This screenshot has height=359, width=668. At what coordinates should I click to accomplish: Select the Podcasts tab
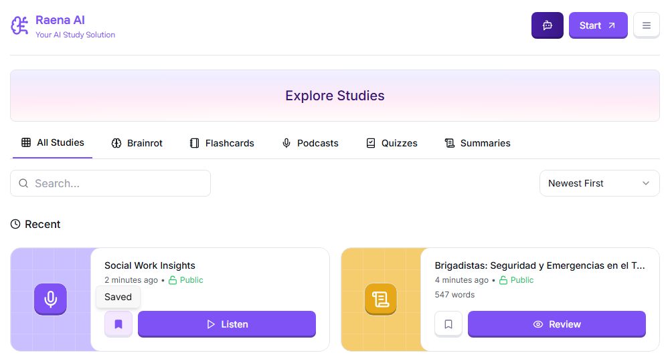point(310,143)
